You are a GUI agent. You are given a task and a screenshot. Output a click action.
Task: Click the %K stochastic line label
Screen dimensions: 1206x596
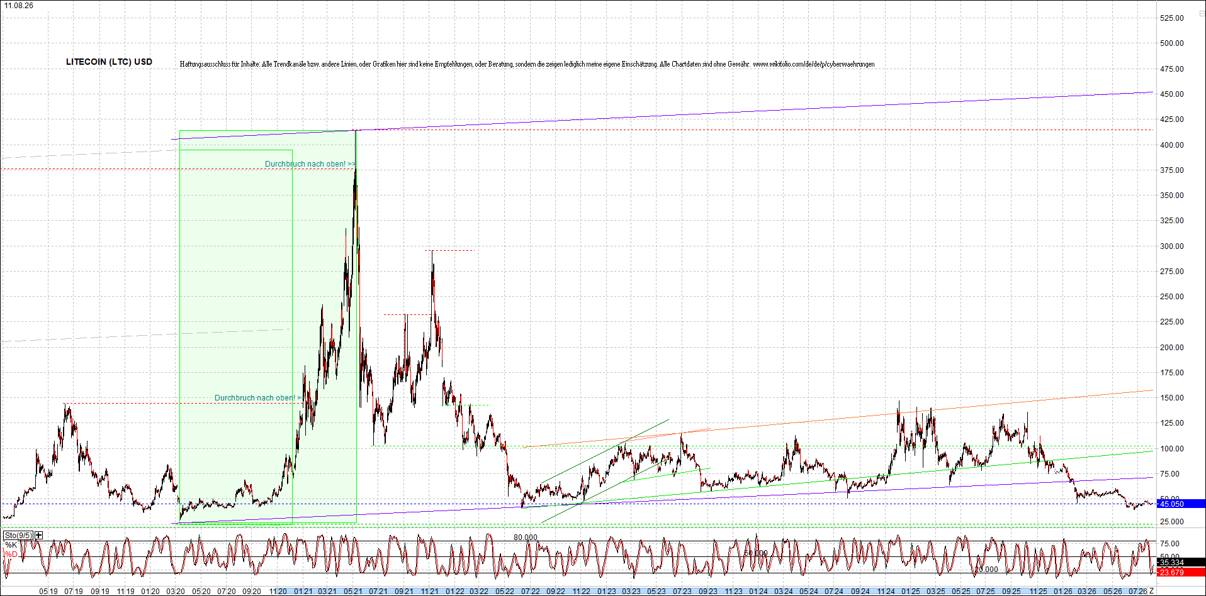pyautogui.click(x=11, y=545)
